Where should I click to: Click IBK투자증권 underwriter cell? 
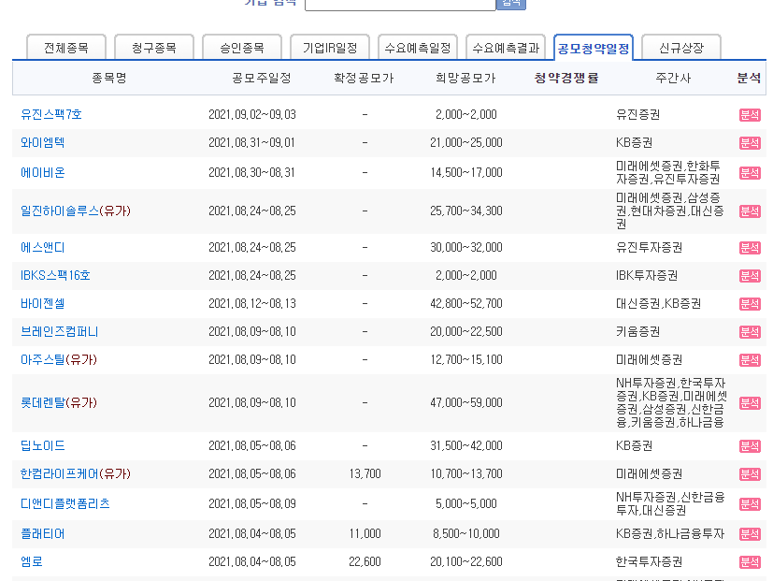coord(647,275)
